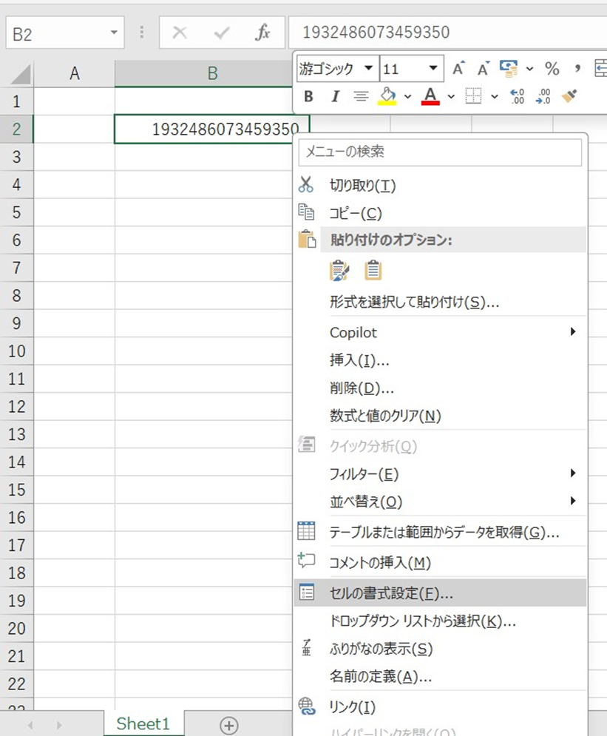Click the increase decimal places icon

point(518,95)
